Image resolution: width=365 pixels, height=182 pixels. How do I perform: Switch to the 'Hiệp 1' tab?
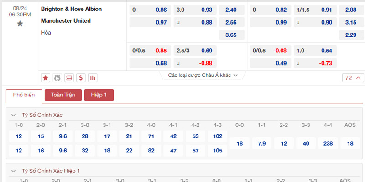click(x=99, y=95)
